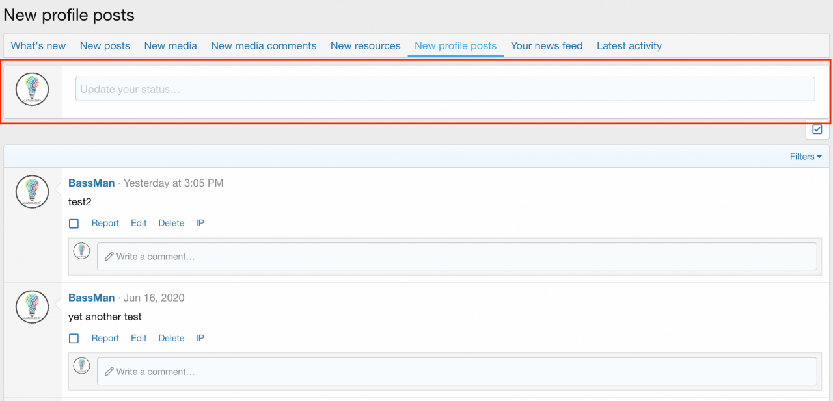The width and height of the screenshot is (833, 401).
Task: Edit the yet another test post
Action: tap(139, 338)
